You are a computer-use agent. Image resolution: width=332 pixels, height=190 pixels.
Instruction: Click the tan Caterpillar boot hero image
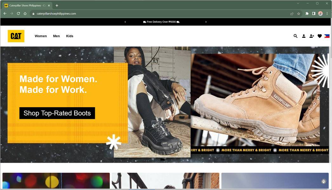pos(256,100)
